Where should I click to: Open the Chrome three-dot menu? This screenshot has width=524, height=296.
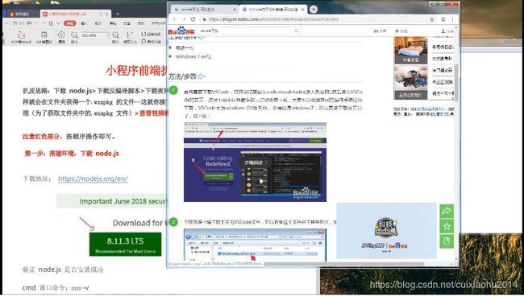point(453,19)
